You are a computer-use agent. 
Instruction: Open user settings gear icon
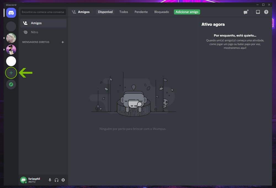pos(63,180)
